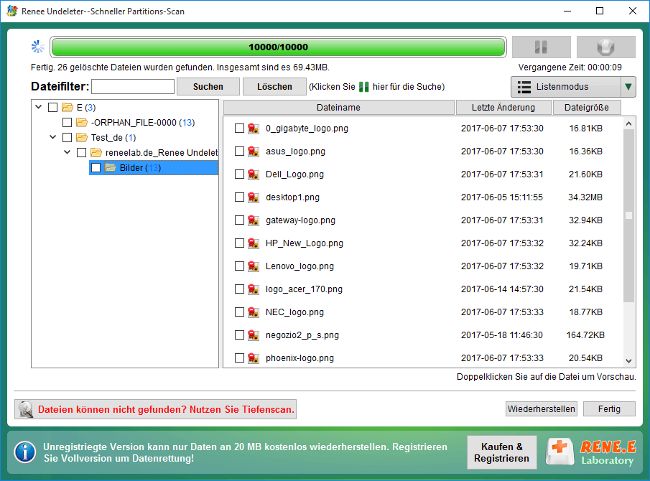Click the pause scan button
650x481 pixels.
(x=542, y=47)
